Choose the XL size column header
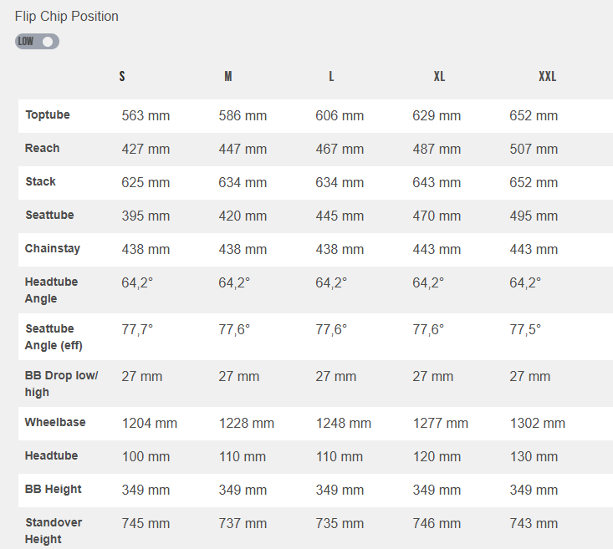The height and width of the screenshot is (549, 613). pos(439,77)
